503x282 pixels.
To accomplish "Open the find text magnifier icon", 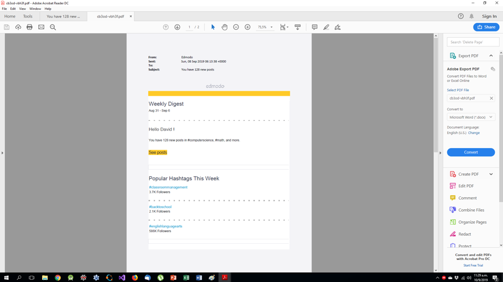I will [53, 27].
